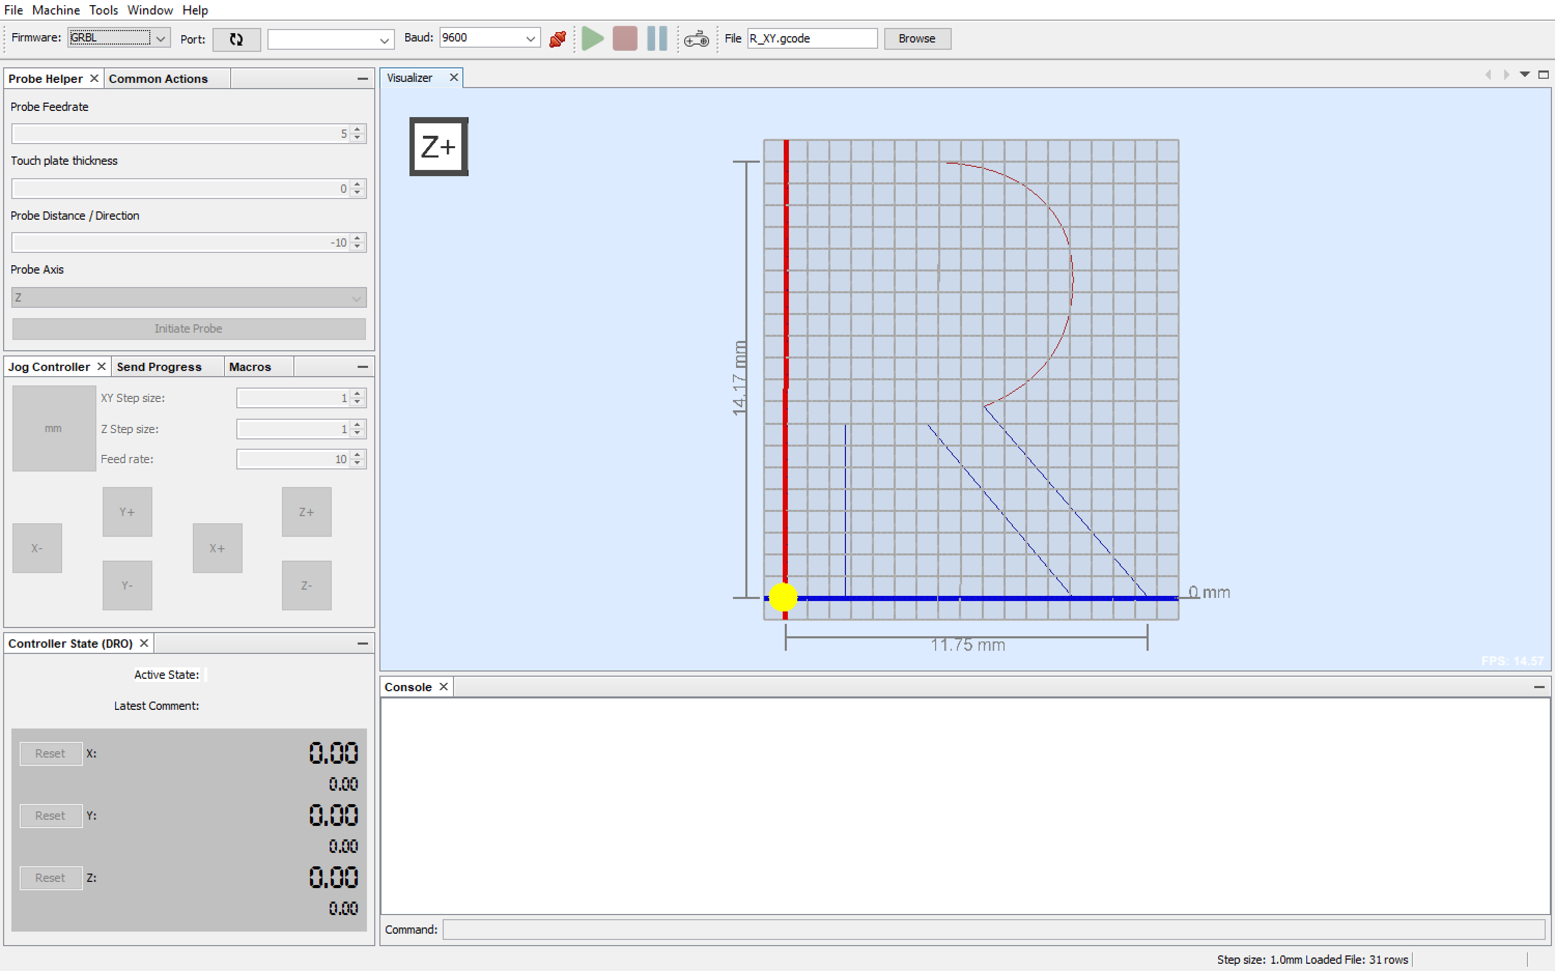Increase Probe Distance value
The image size is (1555, 971).
(358, 238)
